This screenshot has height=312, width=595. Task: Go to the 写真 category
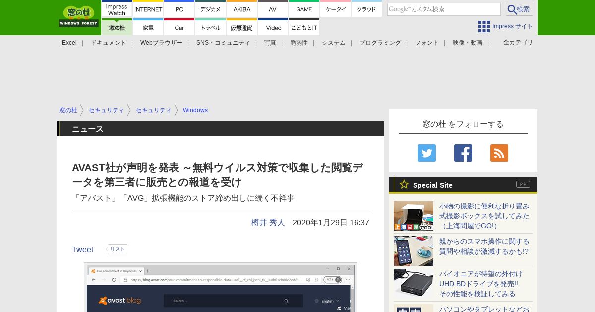(270, 43)
